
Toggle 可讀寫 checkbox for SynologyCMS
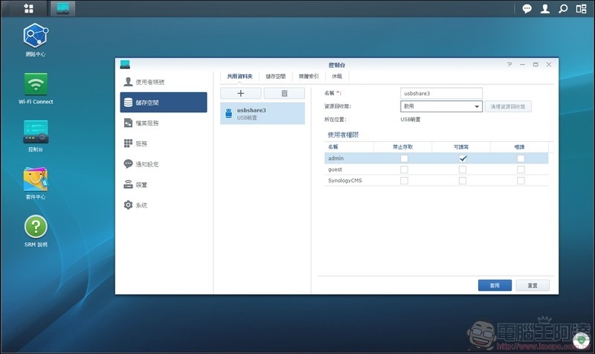coord(463,181)
